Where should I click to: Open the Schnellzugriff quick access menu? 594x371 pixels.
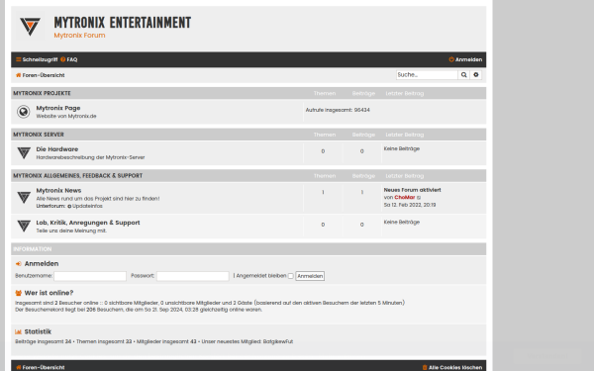pyautogui.click(x=37, y=59)
